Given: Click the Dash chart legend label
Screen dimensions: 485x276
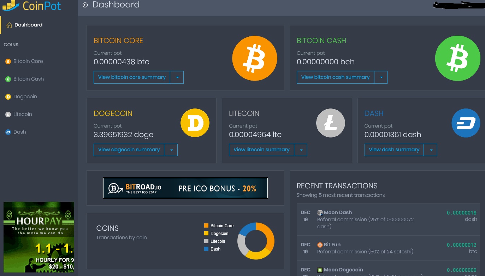Looking at the screenshot, I should pos(215,249).
